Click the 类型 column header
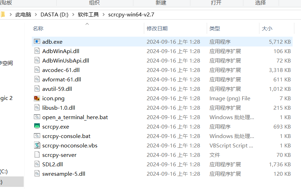This screenshot has width=301, height=189. [215, 29]
